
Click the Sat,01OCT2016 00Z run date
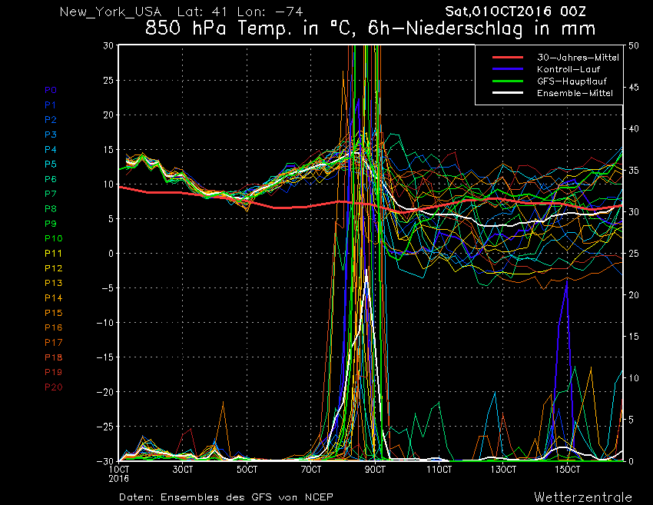515,11
